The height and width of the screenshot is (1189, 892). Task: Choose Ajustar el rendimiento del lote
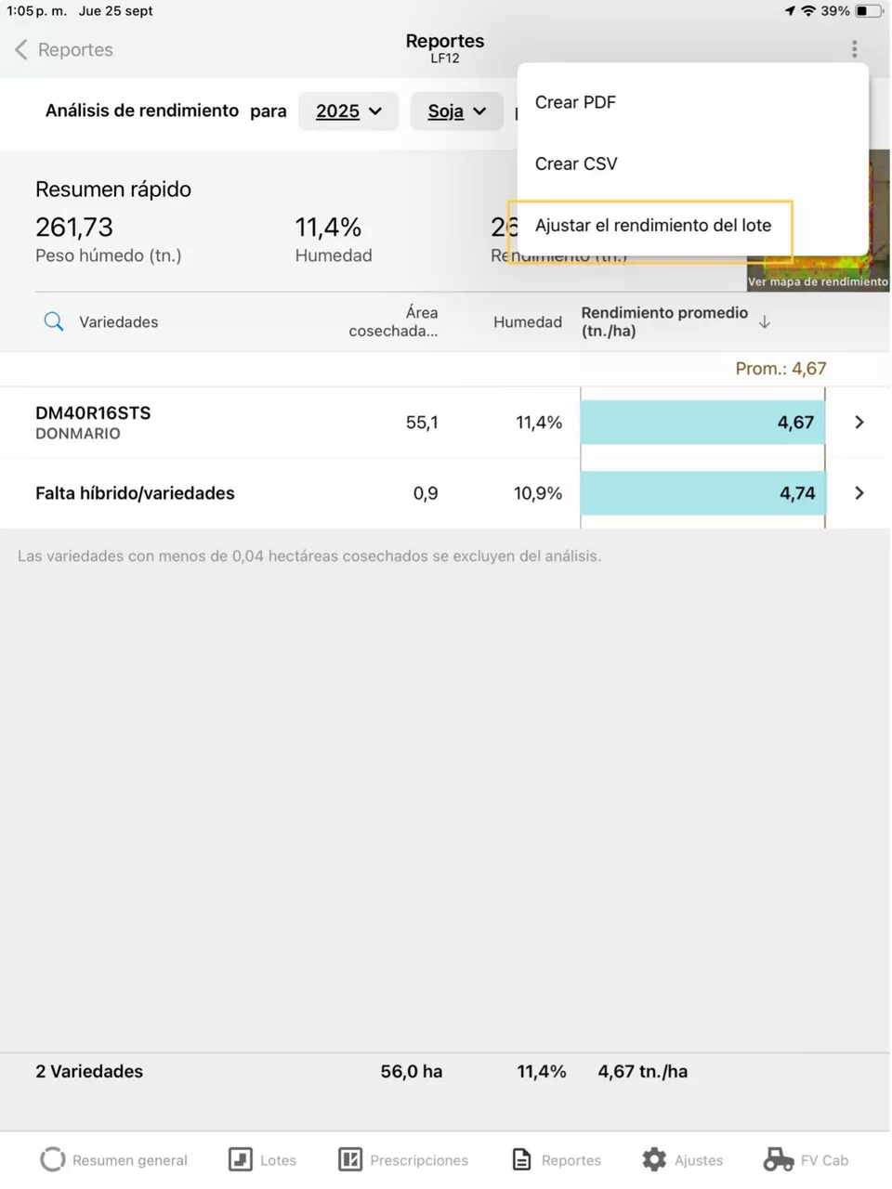652,226
